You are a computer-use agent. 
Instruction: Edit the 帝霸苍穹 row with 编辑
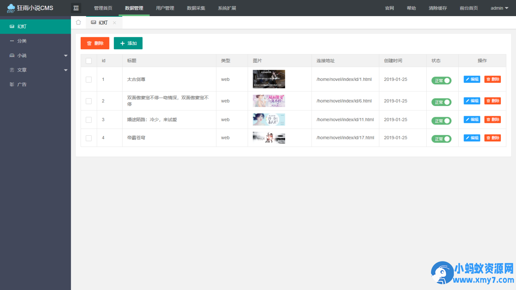coord(472,138)
